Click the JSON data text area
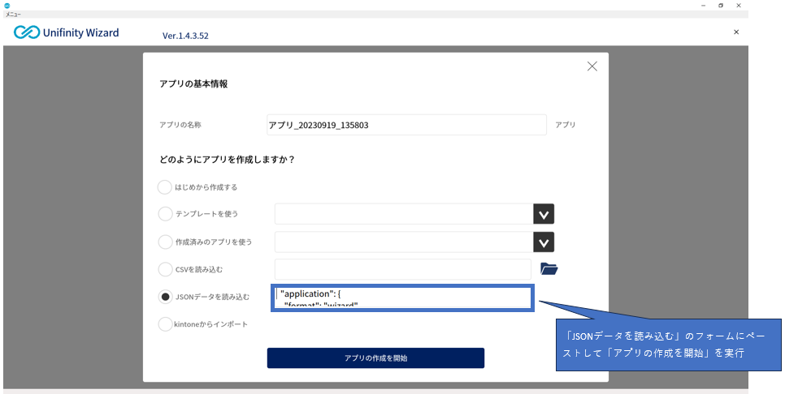Screen dimensions: 785x394 coord(402,298)
